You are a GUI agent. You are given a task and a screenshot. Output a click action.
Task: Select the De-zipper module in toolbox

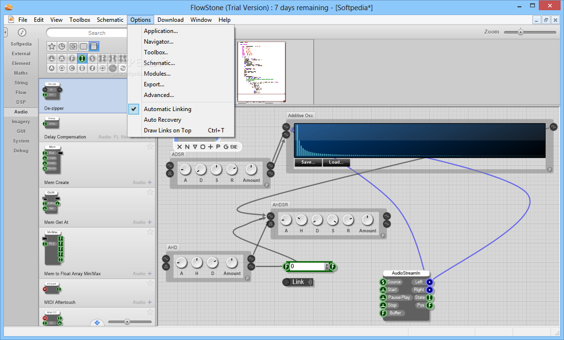coord(83,96)
